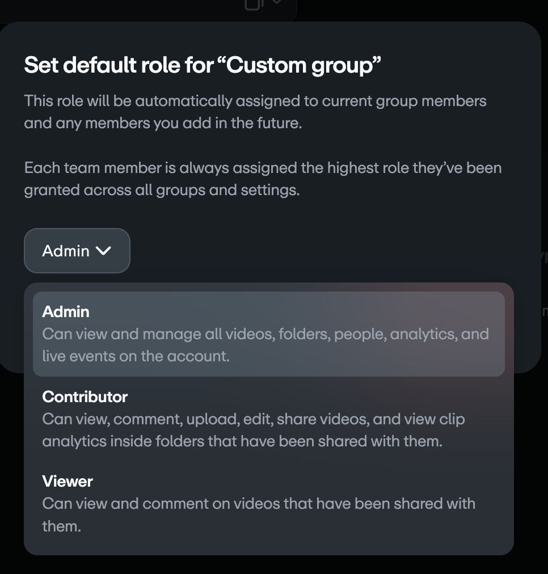This screenshot has height=574, width=548.
Task: Open the Admin role dropdown button
Action: tap(77, 251)
